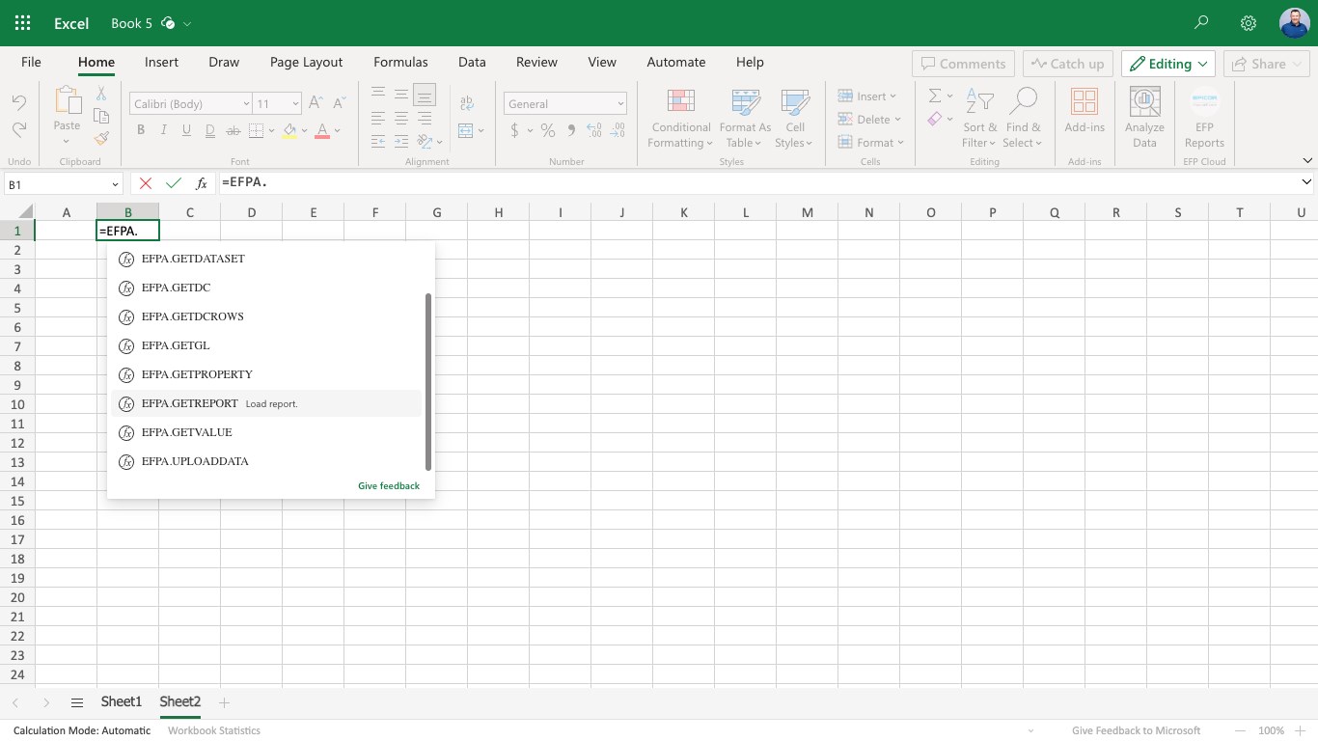This screenshot has width=1318, height=741.
Task: Expand the Delete cells dropdown
Action: click(x=897, y=119)
